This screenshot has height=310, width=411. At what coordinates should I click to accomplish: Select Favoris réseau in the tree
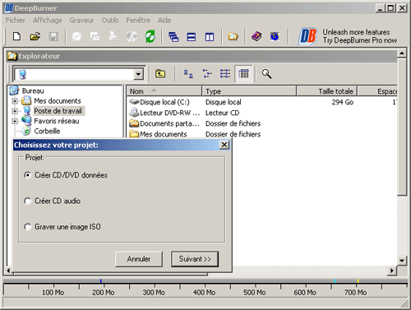[57, 121]
